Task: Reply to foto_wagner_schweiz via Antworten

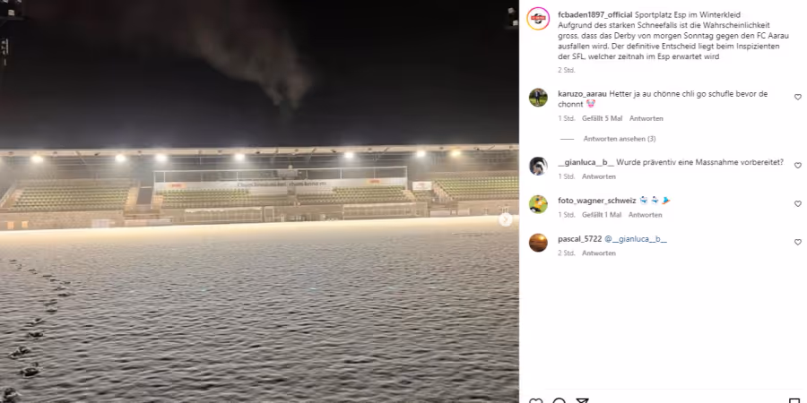Action: [x=645, y=215]
